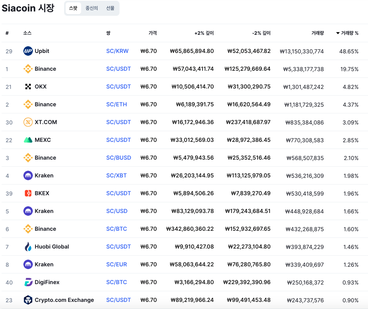Open the SC/BUSD pair link
This screenshot has height=309, width=368.
pyautogui.click(x=119, y=158)
